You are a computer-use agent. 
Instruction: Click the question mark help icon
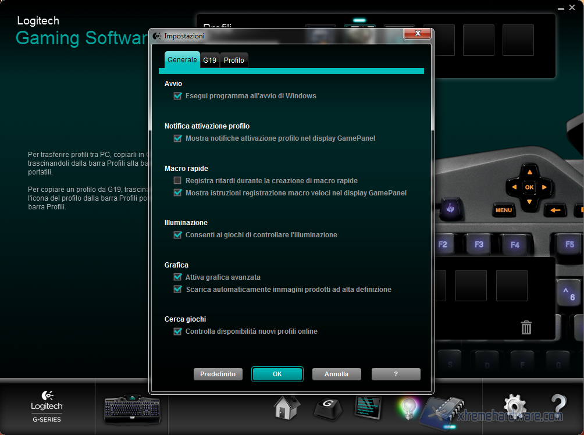pyautogui.click(x=557, y=407)
